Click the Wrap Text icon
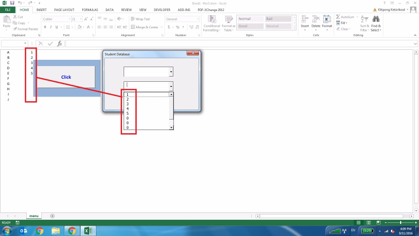 [133, 19]
